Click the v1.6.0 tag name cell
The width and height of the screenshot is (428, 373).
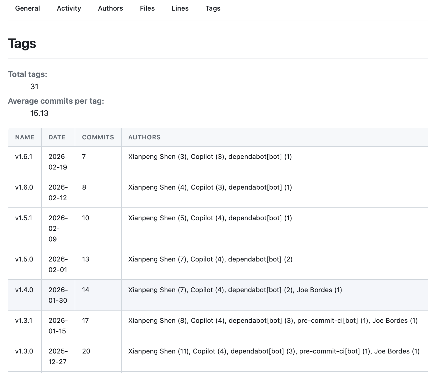pos(24,187)
